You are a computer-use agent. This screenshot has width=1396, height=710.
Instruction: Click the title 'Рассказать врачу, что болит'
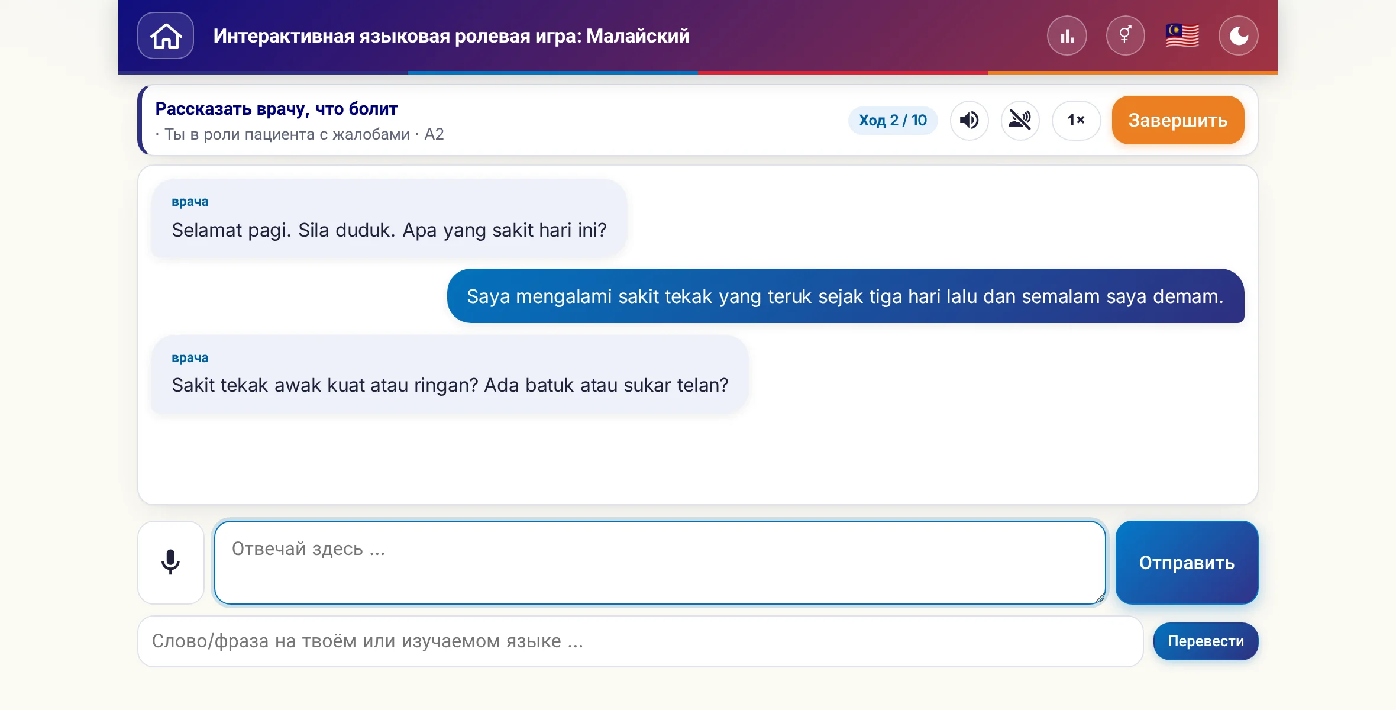pos(276,109)
